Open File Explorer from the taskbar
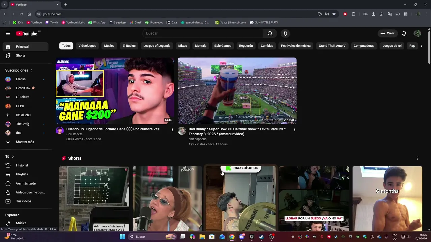Screen dimensions: 431x242 (x=202, y=237)
